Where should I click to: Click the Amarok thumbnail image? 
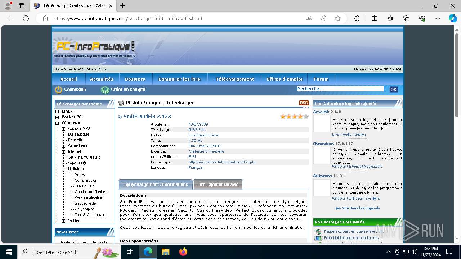pyautogui.click(x=322, y=124)
